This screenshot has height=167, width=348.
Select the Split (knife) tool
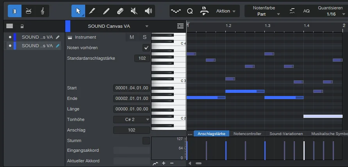point(92,11)
